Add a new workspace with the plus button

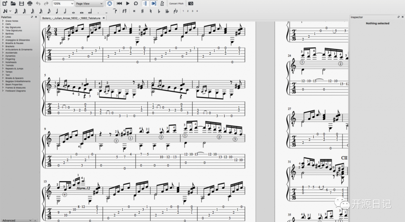pyautogui.click(x=35, y=220)
